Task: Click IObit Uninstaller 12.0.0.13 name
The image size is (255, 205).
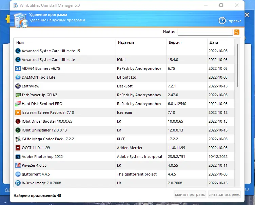Action: coord(44,130)
